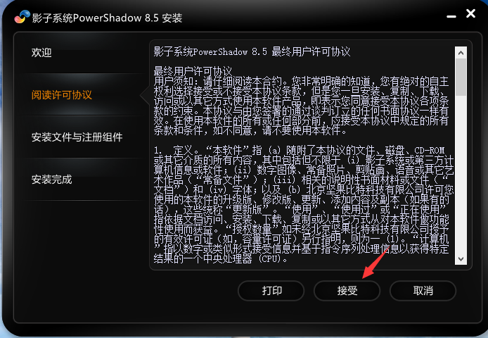Click the red arrow pointing to 接受
The image size is (488, 338).
tap(375, 262)
